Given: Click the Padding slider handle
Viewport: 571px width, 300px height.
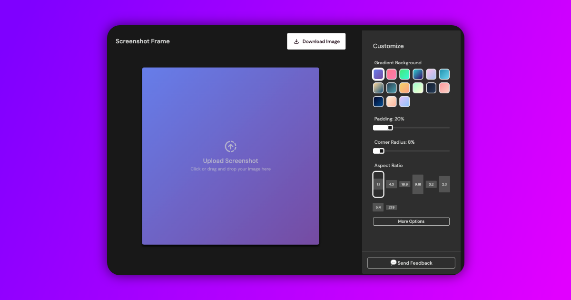Looking at the screenshot, I should point(390,128).
